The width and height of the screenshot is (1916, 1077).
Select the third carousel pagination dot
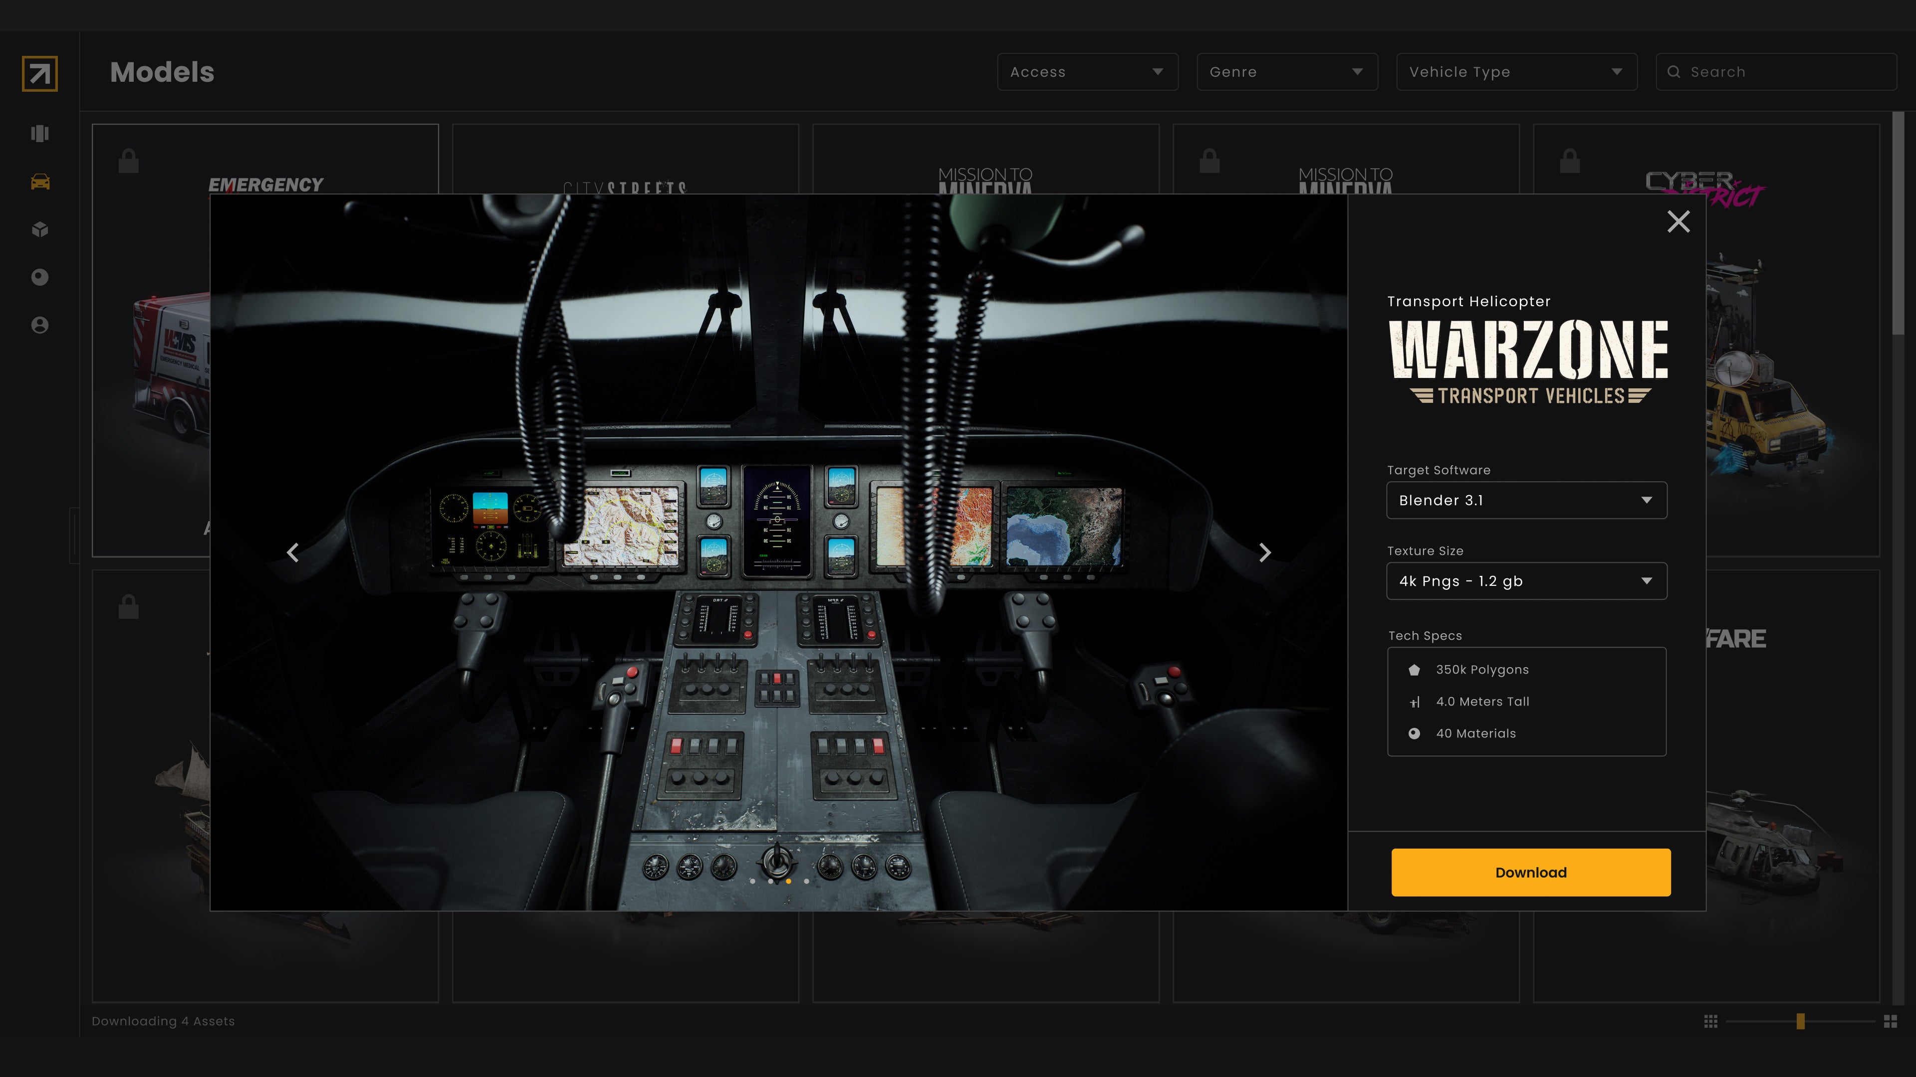coord(788,882)
